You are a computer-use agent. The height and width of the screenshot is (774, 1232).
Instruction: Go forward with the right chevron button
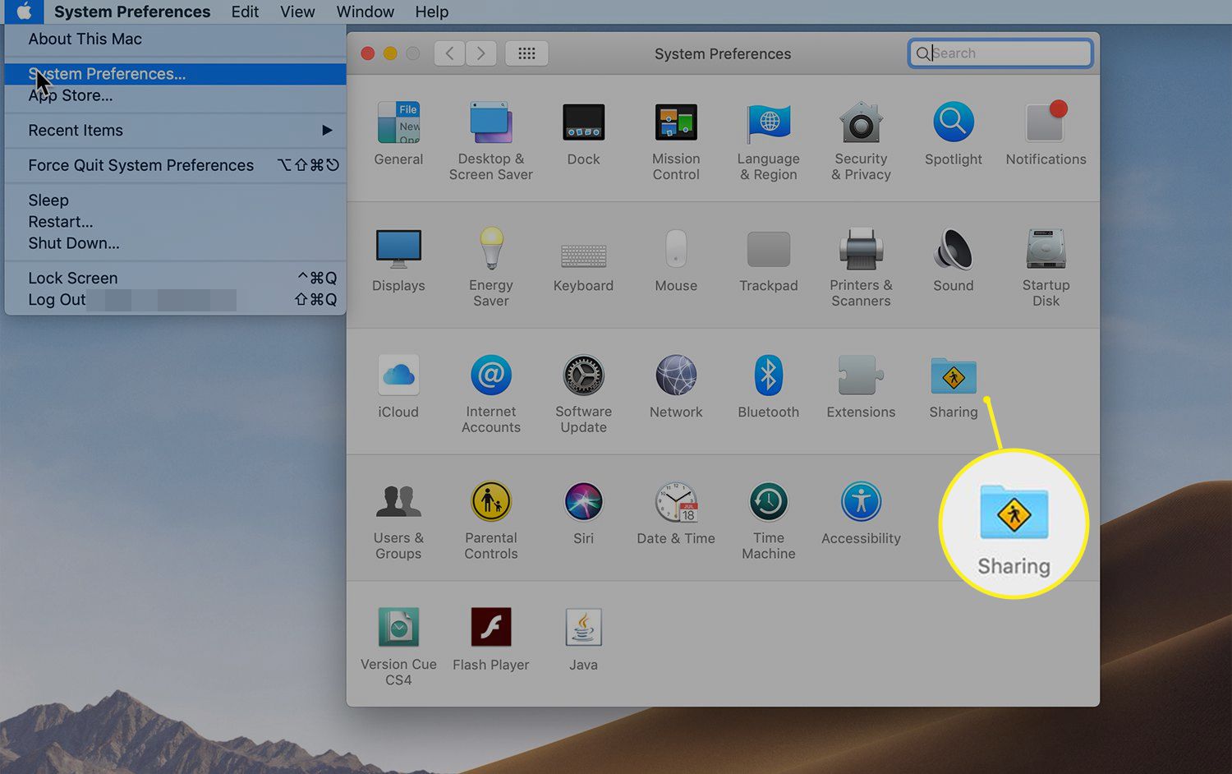(481, 53)
